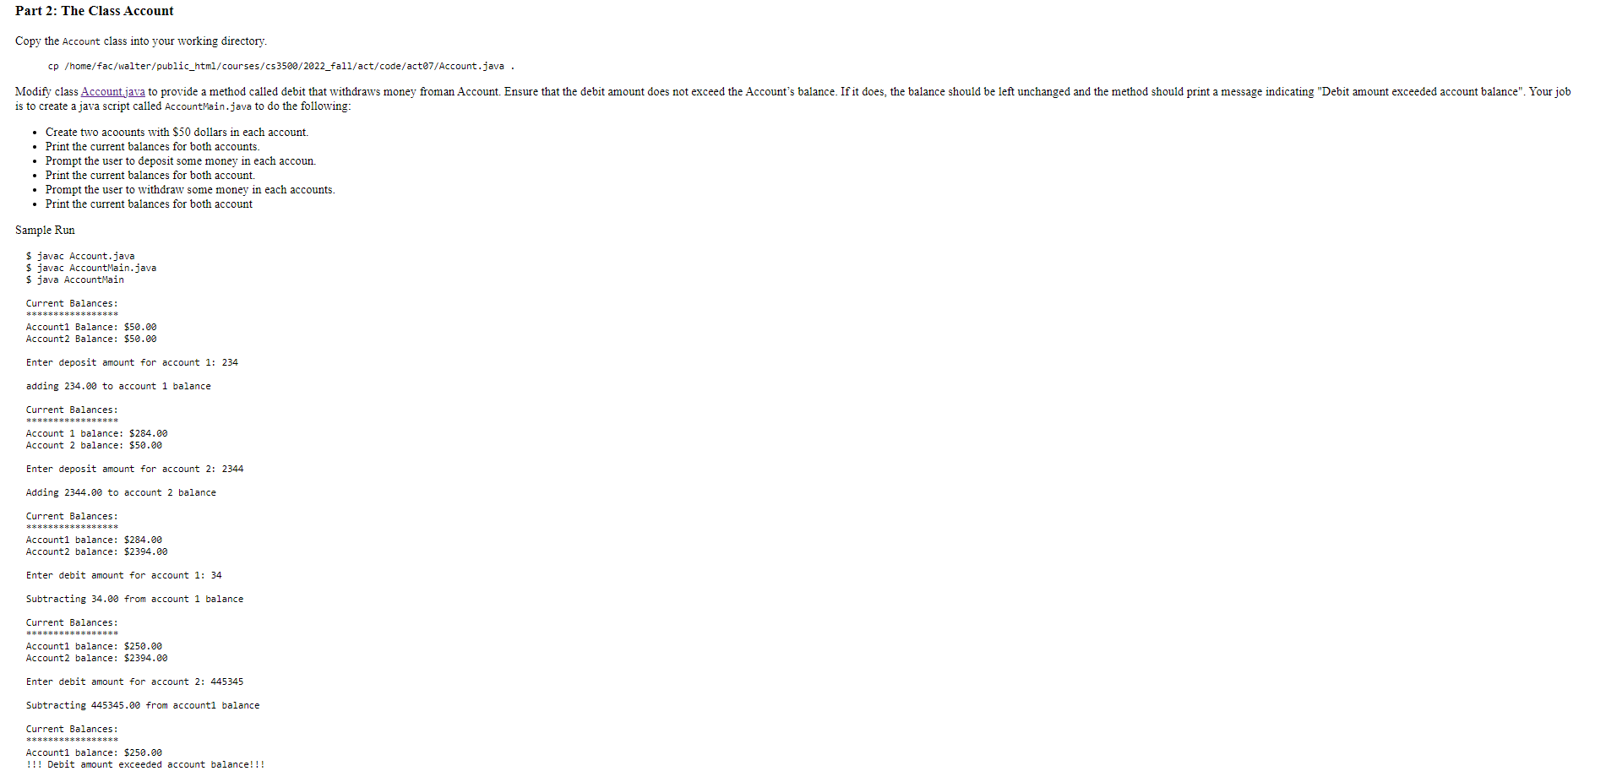
Task: Click the '$ javac Account.java' line
Action: pyautogui.click(x=80, y=256)
